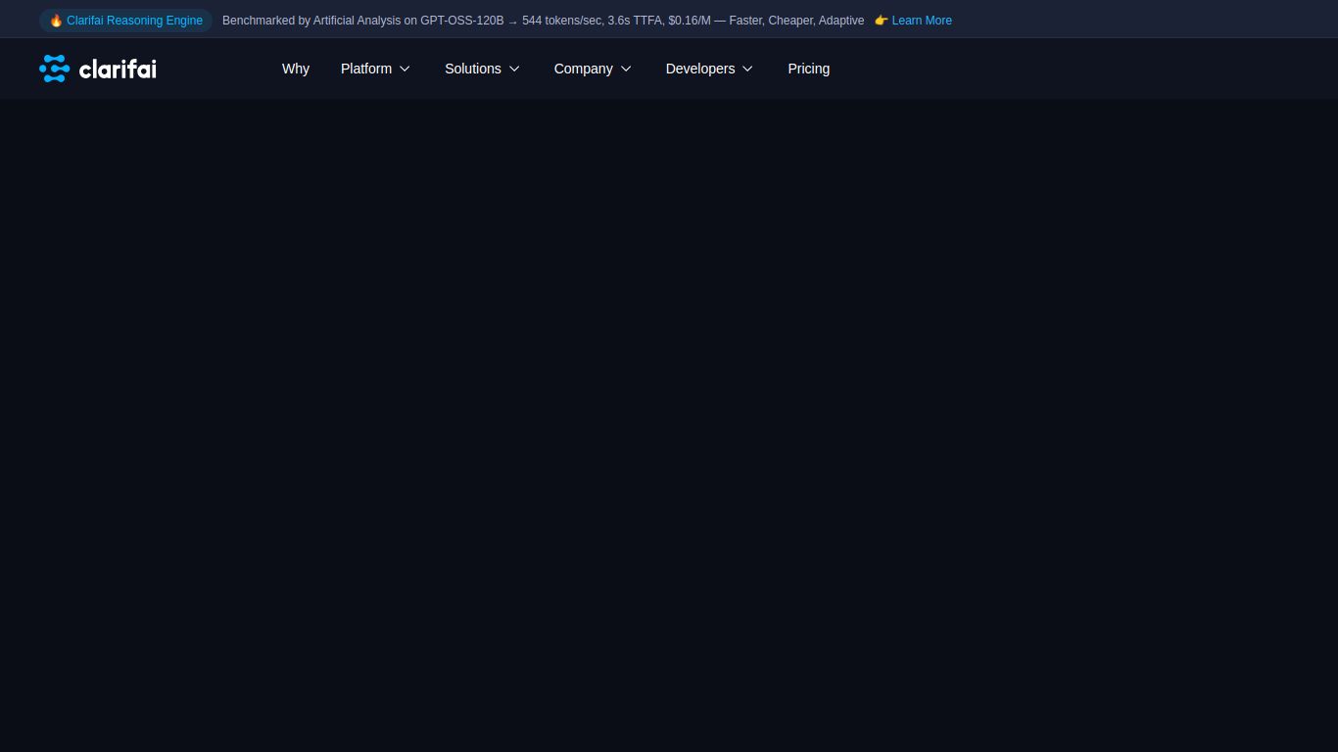Toggle the Reasoning Engine announcement pill
This screenshot has width=1338, height=752.
pyautogui.click(x=125, y=20)
